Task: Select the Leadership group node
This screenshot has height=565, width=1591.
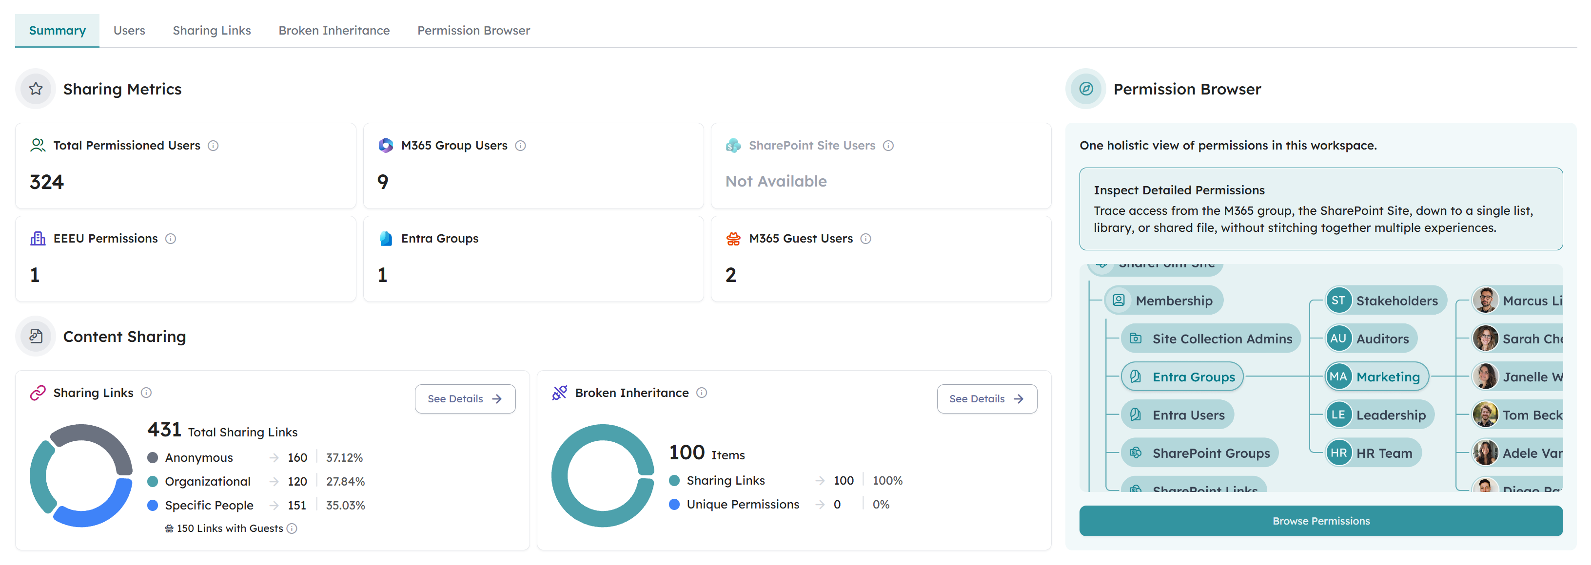Action: tap(1380, 415)
